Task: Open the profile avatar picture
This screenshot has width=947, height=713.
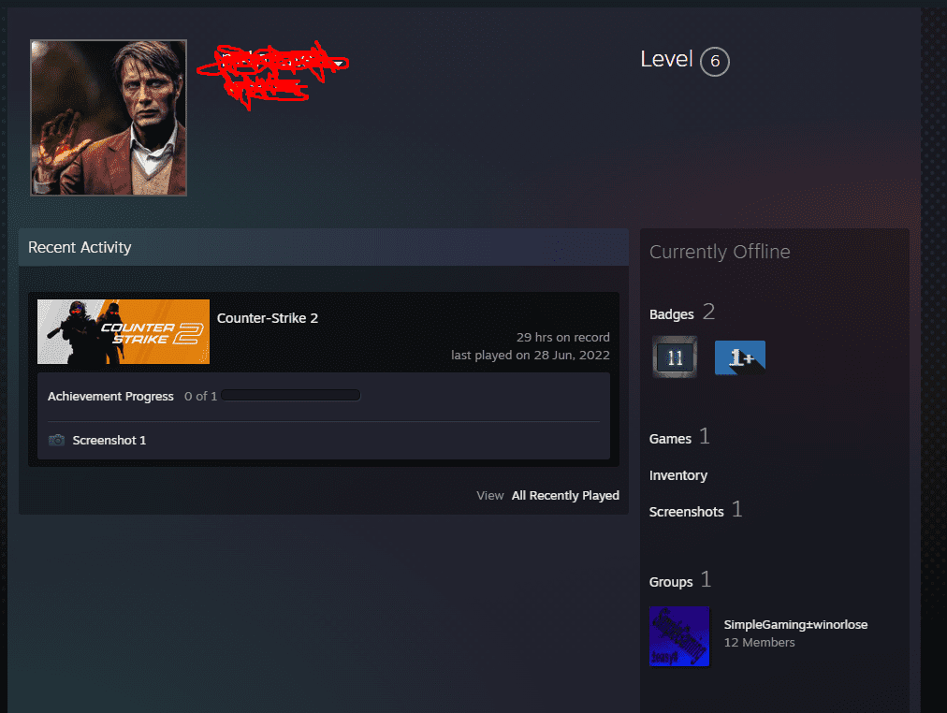Action: (108, 117)
